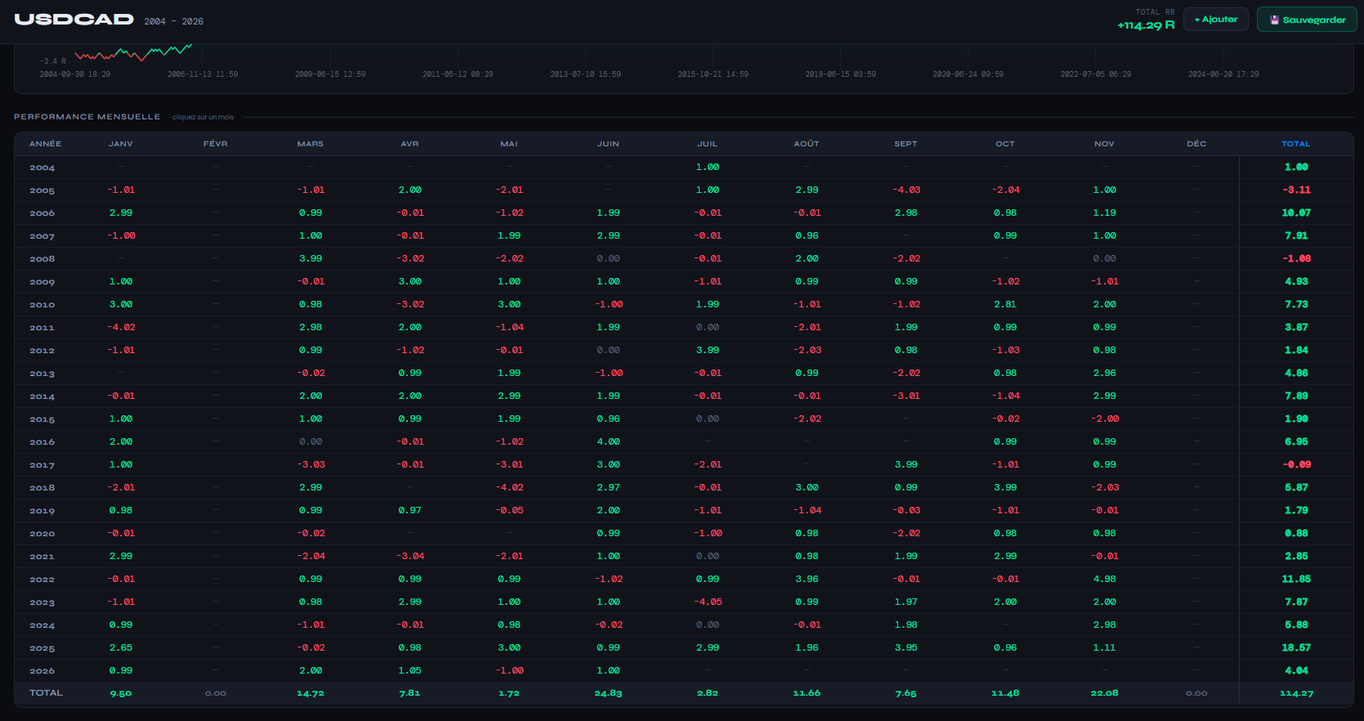Click the 2013-07-10 15:59 chart axis date

click(585, 74)
